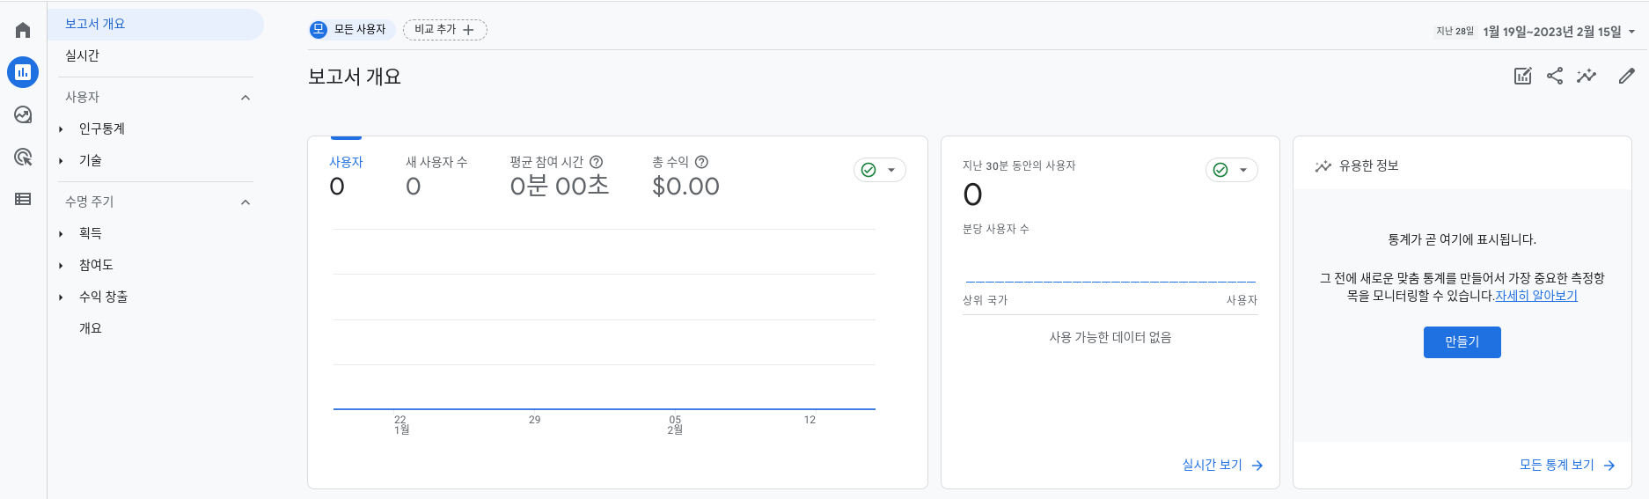Click the share this report icon
This screenshot has height=499, width=1649.
click(x=1555, y=76)
